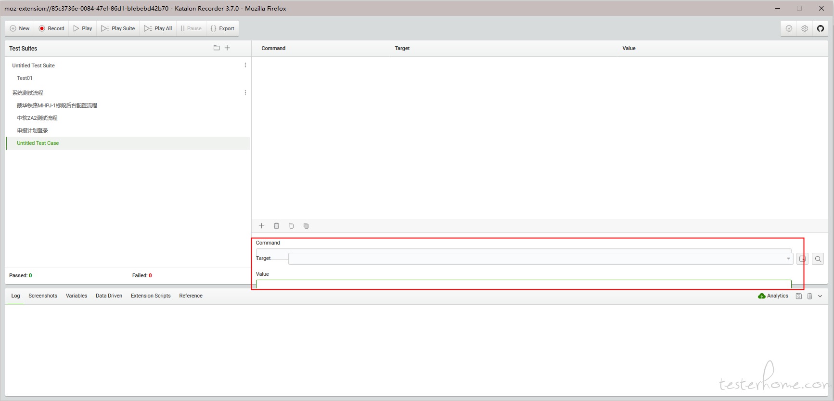The image size is (834, 401).
Task: Click the Value input field
Action: pos(524,284)
